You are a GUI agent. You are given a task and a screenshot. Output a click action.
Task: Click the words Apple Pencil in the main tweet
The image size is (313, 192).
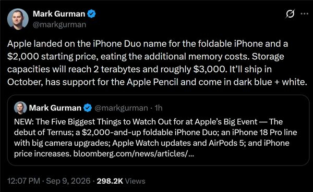click(x=152, y=82)
